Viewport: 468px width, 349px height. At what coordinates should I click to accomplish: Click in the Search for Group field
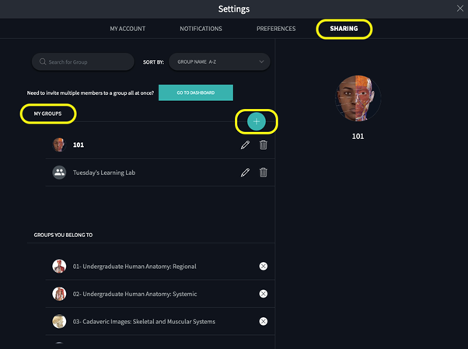pyautogui.click(x=83, y=61)
